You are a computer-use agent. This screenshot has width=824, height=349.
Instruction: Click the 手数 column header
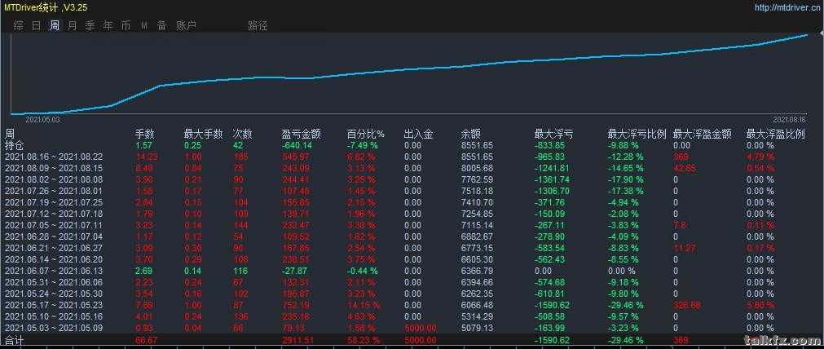(145, 134)
